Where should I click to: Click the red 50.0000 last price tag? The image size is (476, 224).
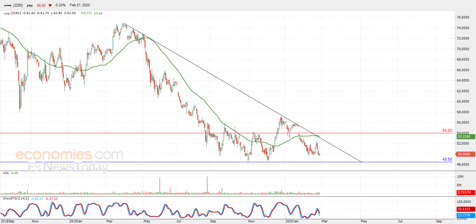(466, 154)
